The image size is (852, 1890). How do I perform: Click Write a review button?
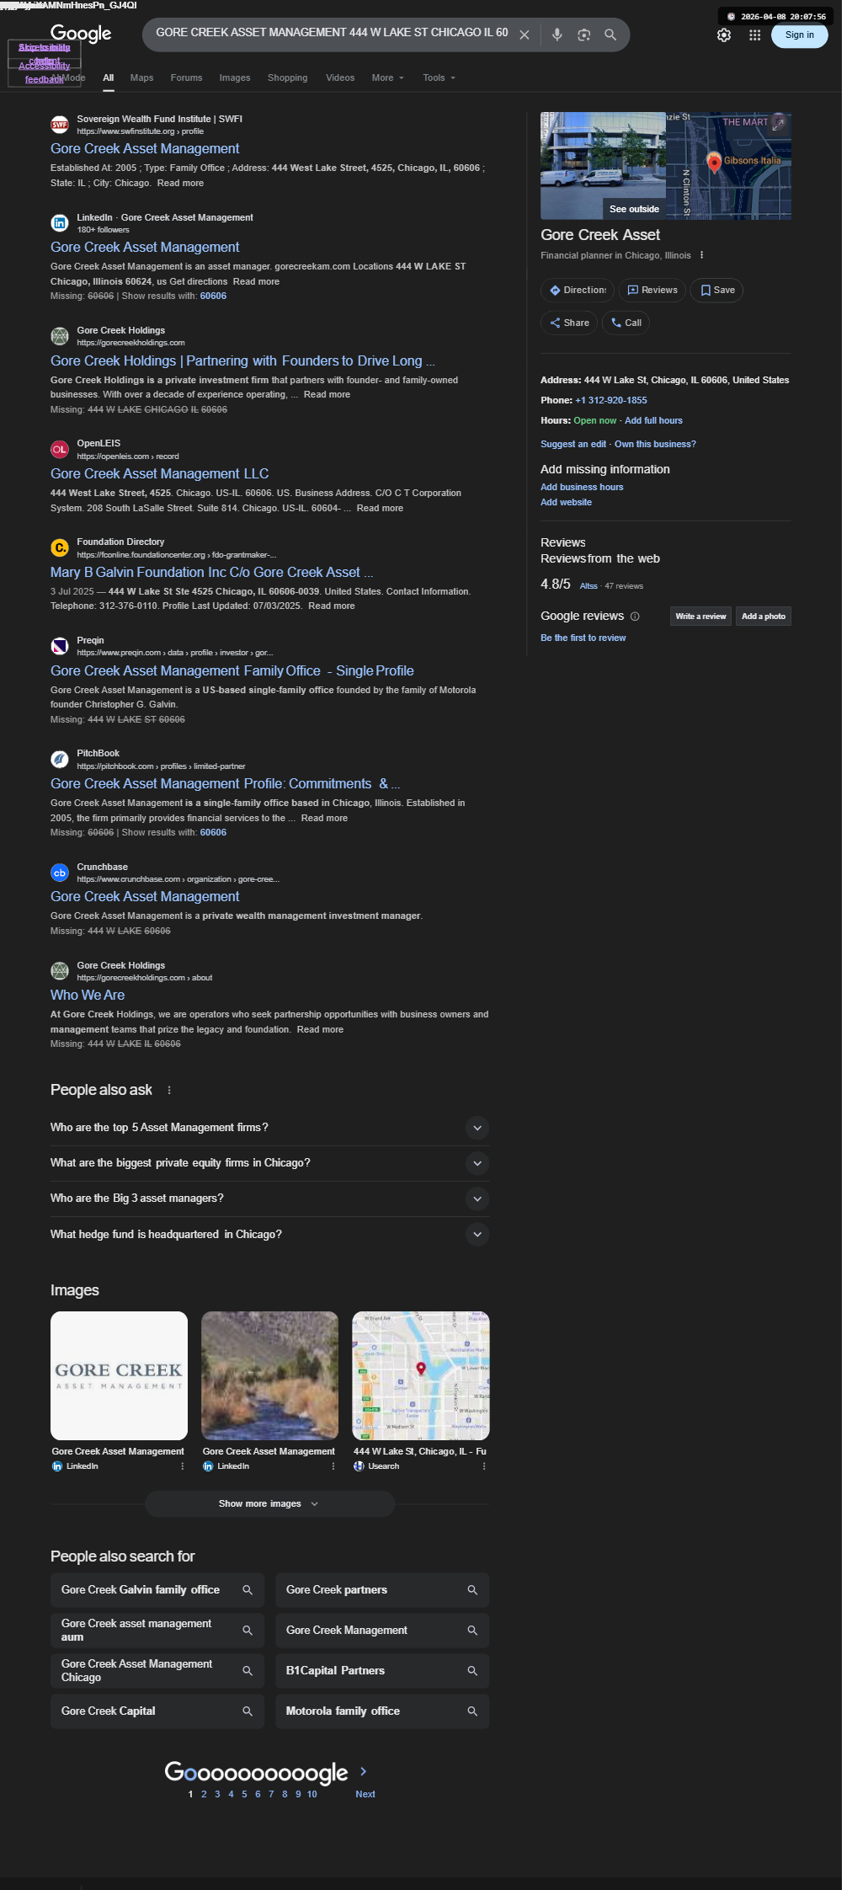click(x=700, y=617)
